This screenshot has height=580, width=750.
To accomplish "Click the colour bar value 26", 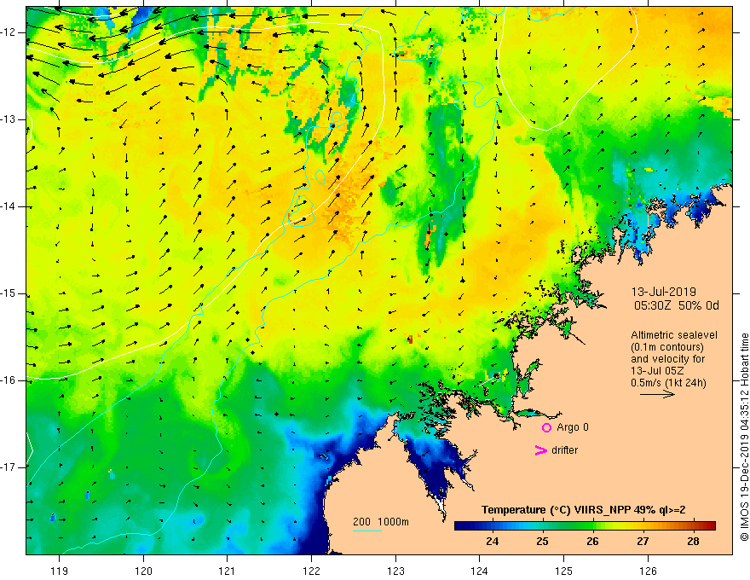I will tap(592, 542).
